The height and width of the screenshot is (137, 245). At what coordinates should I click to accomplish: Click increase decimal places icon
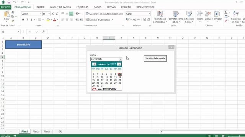click(144, 19)
